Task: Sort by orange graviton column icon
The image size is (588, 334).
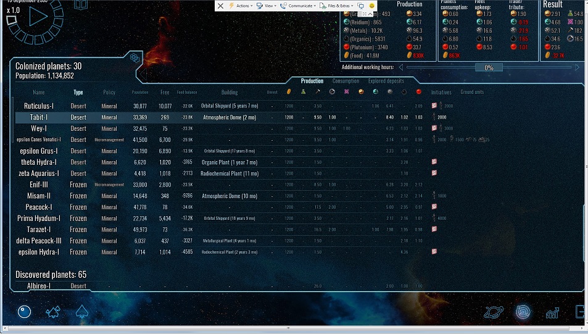Action: [361, 91]
